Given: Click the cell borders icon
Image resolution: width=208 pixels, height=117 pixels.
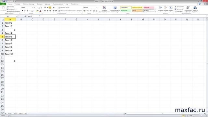Looking at the screenshot, I should click(x=32, y=11).
